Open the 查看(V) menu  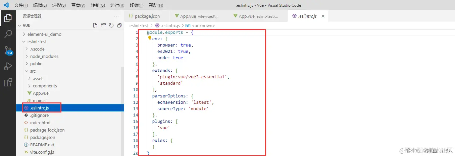click(x=78, y=5)
